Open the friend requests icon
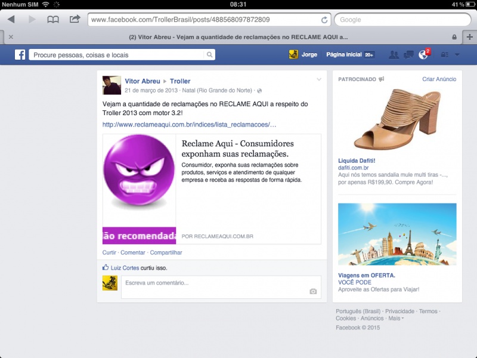Viewport: 477px width, 358px height. click(x=394, y=55)
